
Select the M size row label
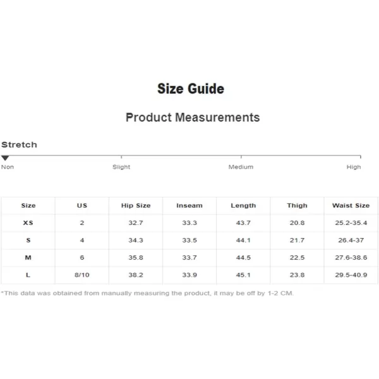(28, 258)
